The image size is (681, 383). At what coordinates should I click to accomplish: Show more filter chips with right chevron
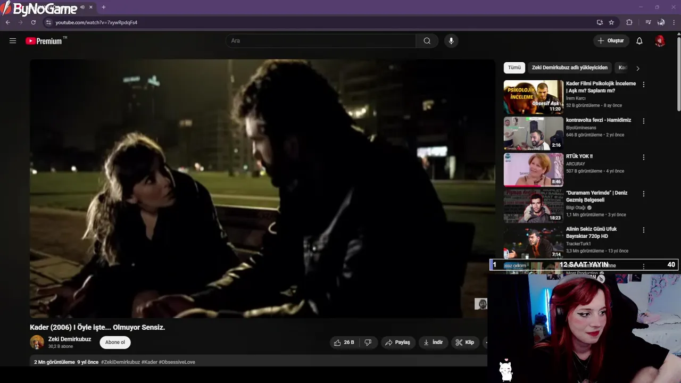(637, 68)
